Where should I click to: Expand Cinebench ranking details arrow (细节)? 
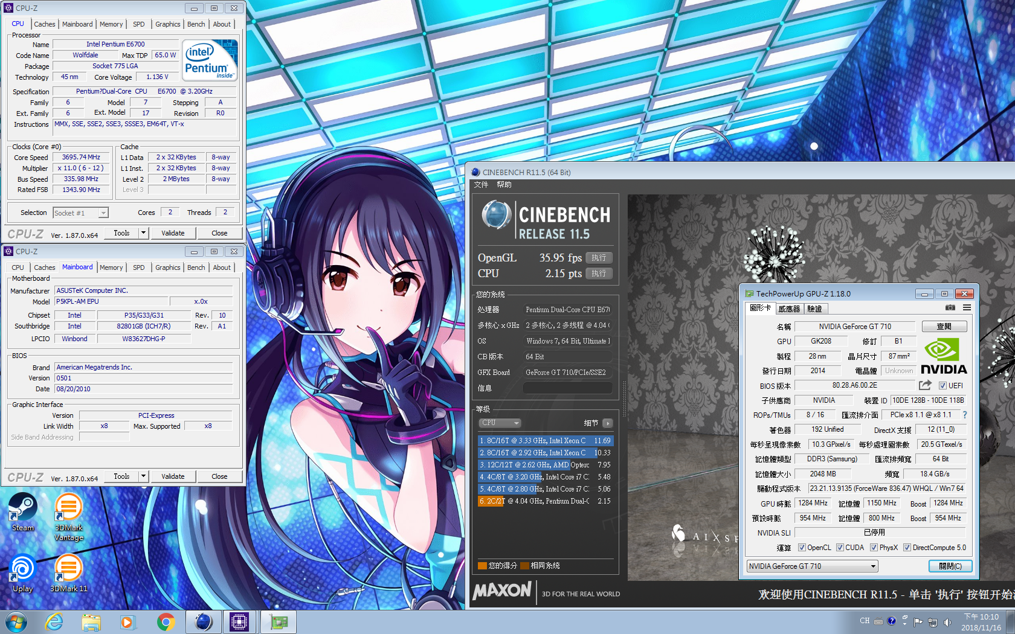608,423
